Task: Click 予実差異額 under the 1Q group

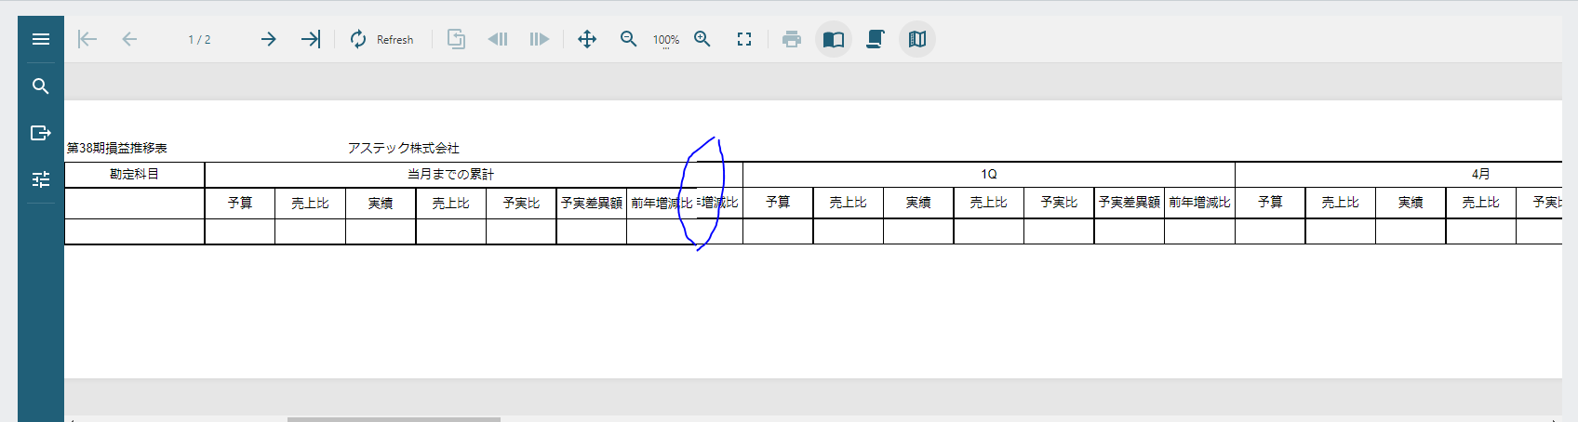Action: click(x=1130, y=202)
